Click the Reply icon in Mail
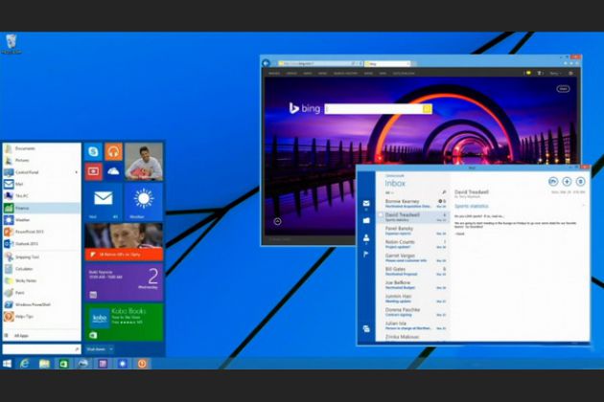Screen dimensions: 604x402 (x=553, y=181)
